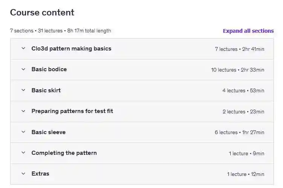Click the 7 lectures • 2hr 41min label
This screenshot has width=283, height=188.
239,49
